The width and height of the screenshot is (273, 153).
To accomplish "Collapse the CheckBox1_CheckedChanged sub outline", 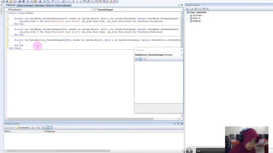I will click(8, 19).
